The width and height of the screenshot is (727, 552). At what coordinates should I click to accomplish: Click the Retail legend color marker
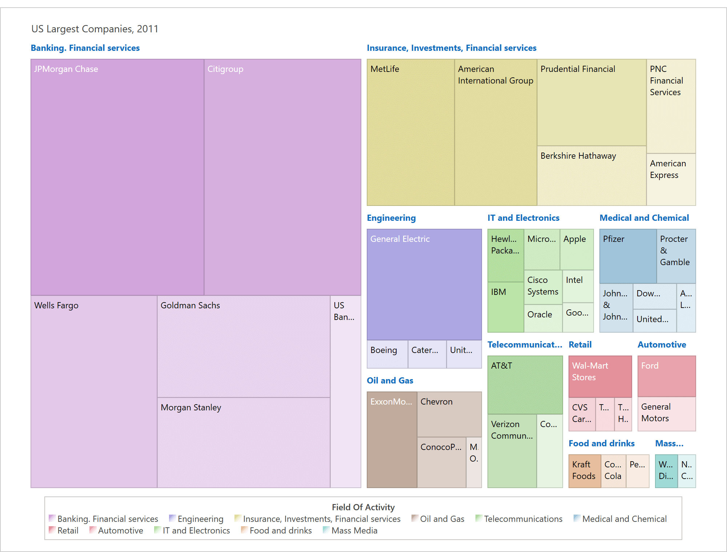(x=52, y=531)
